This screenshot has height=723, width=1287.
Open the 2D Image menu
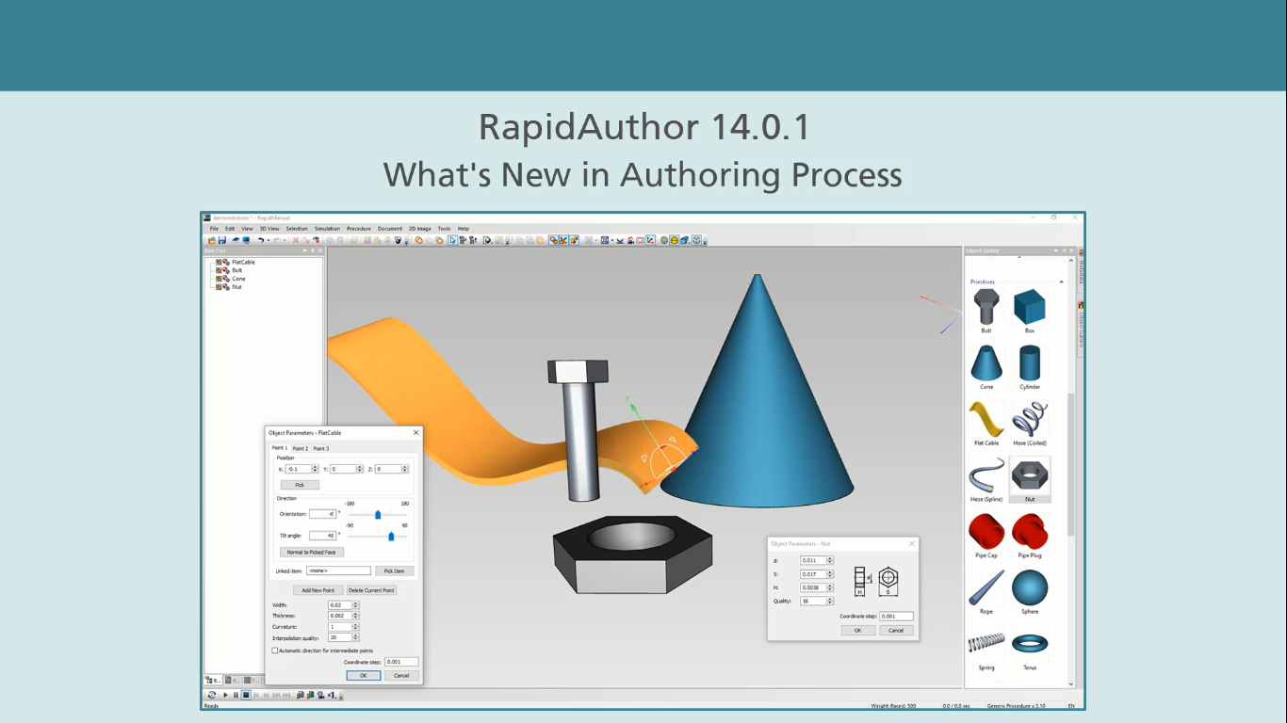pos(420,229)
